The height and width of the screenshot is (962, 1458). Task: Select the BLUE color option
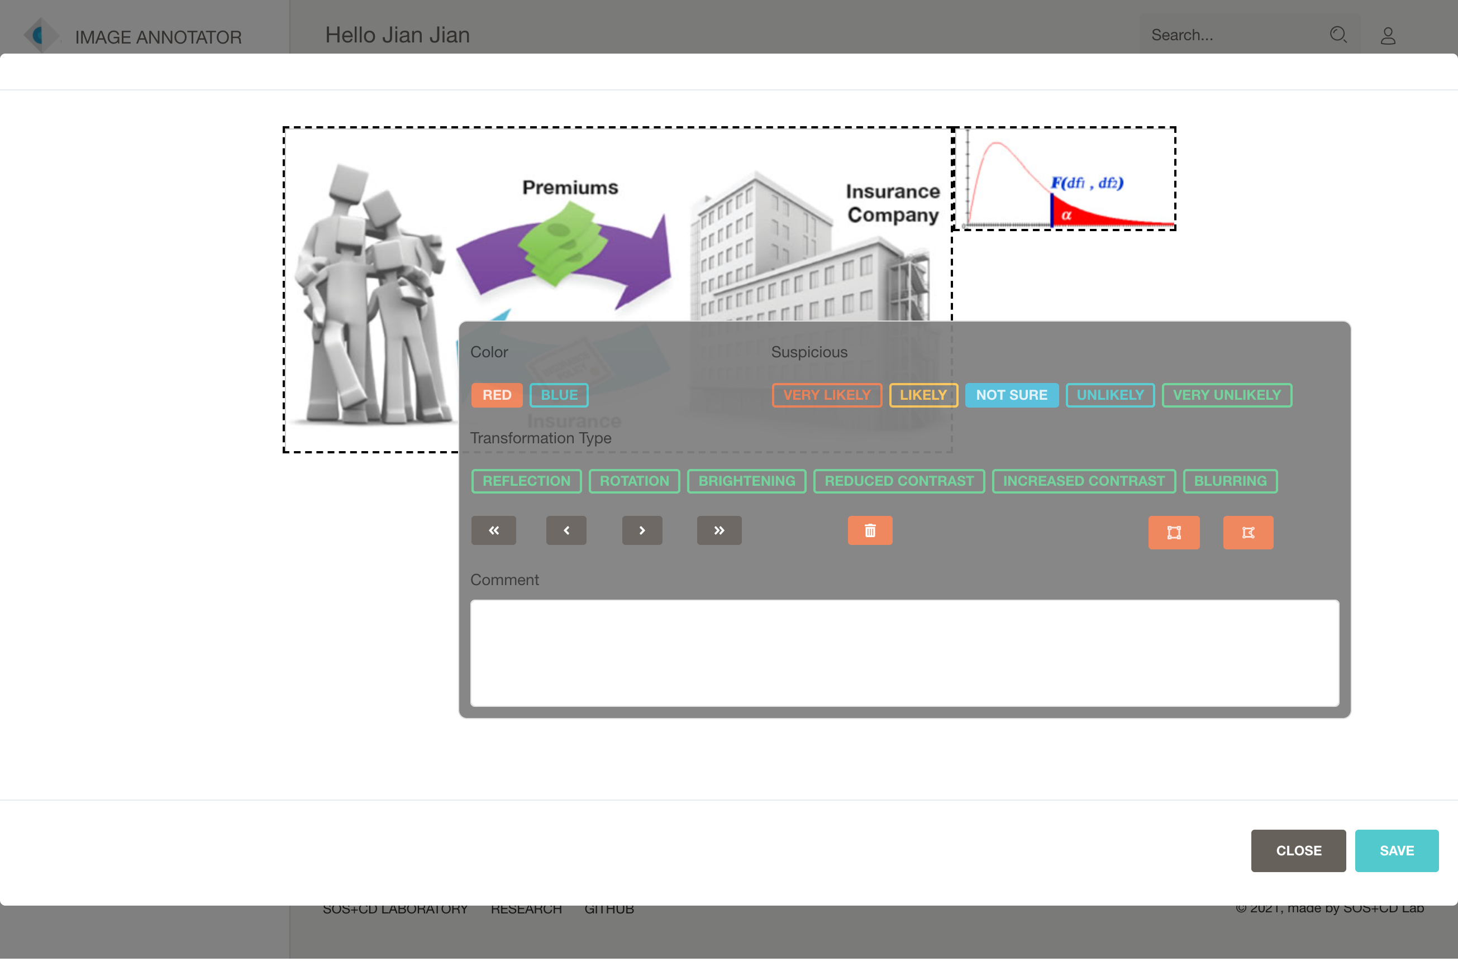click(x=558, y=394)
